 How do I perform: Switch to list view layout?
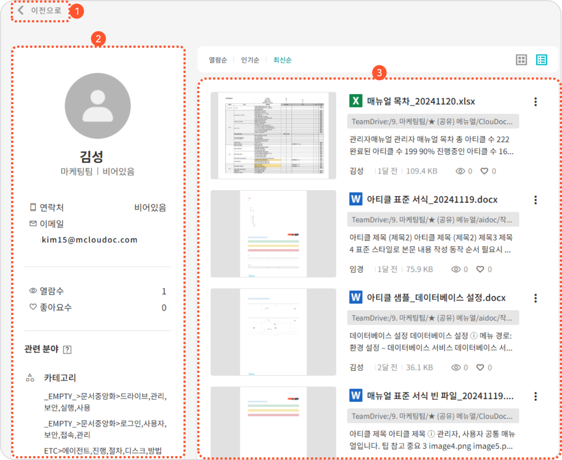tap(541, 60)
